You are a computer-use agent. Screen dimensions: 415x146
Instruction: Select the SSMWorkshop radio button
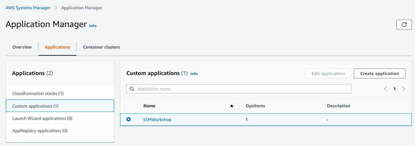click(129, 119)
